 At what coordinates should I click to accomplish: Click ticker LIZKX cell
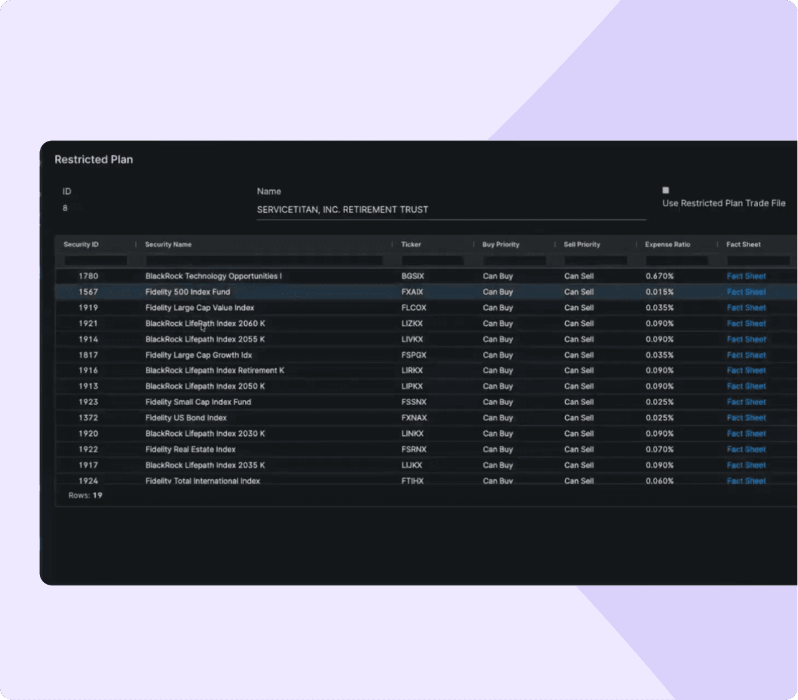point(412,324)
